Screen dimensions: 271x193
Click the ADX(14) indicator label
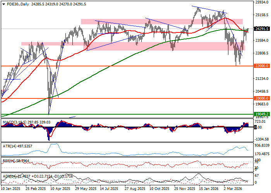point(9,176)
